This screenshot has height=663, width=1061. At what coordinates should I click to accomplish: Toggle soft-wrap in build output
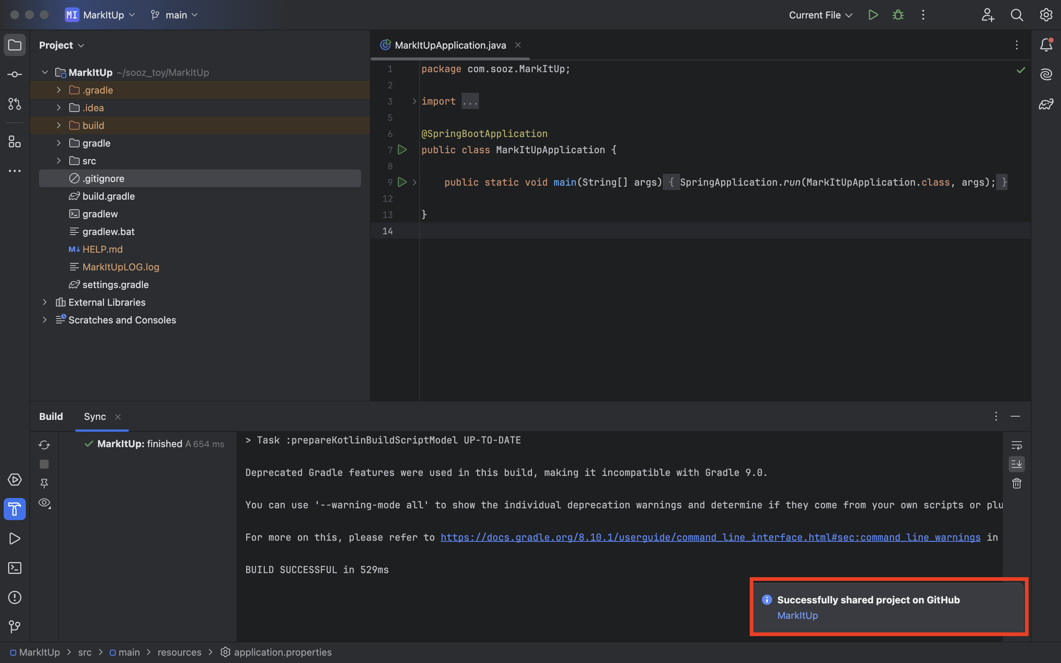pyautogui.click(x=1016, y=446)
